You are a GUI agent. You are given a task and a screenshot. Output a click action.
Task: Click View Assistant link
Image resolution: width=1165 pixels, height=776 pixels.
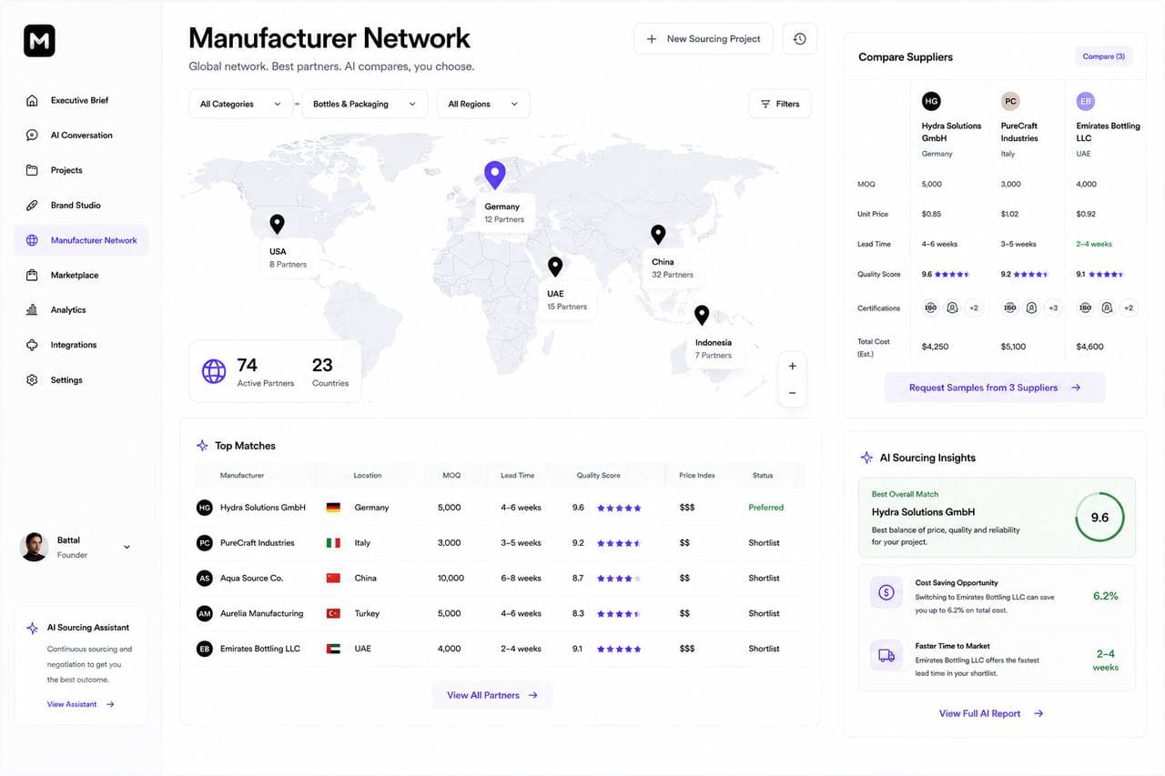[81, 704]
